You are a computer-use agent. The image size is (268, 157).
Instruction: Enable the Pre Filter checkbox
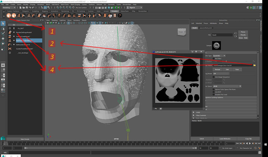[214, 58]
